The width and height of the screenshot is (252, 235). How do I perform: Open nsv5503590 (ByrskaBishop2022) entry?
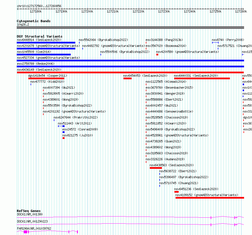67,105
